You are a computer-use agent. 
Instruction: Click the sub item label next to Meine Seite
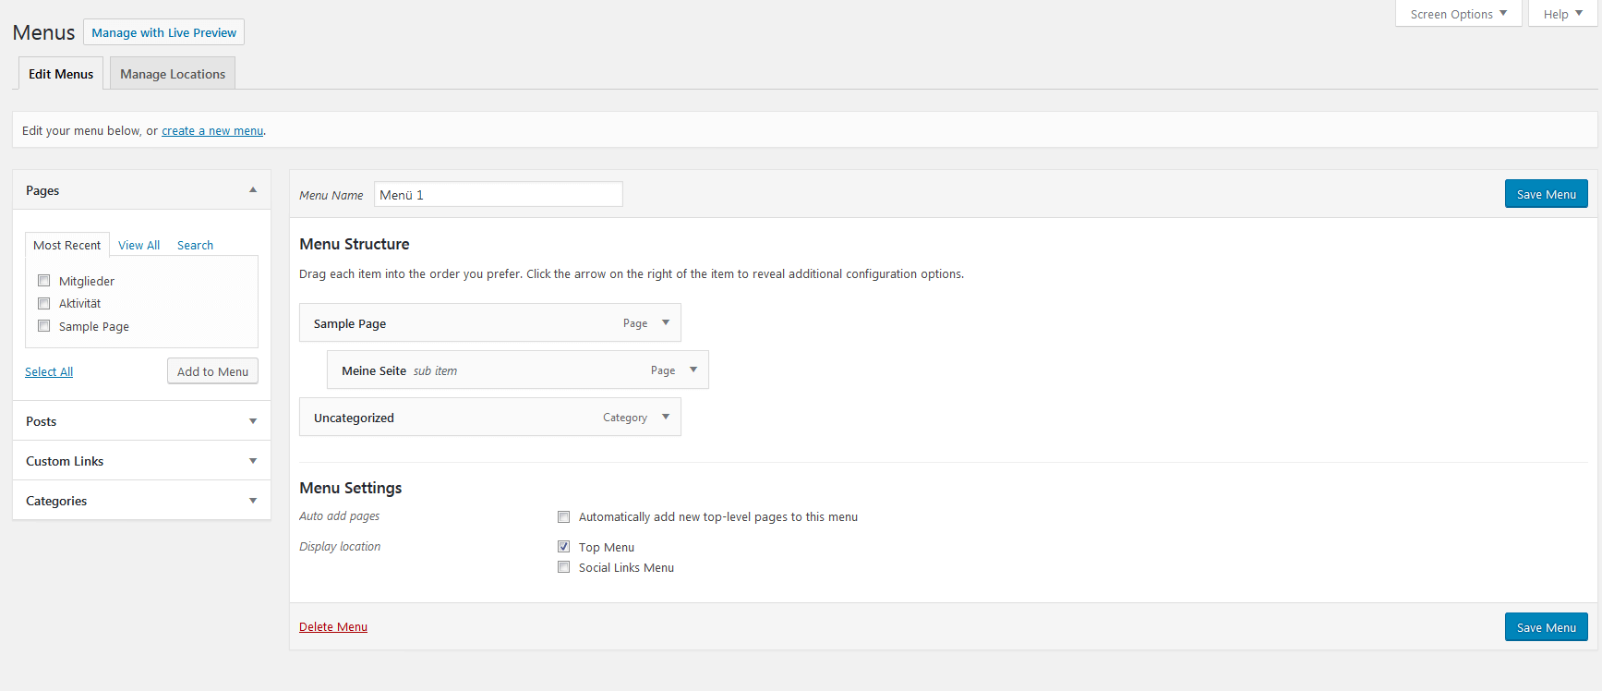[x=435, y=371]
